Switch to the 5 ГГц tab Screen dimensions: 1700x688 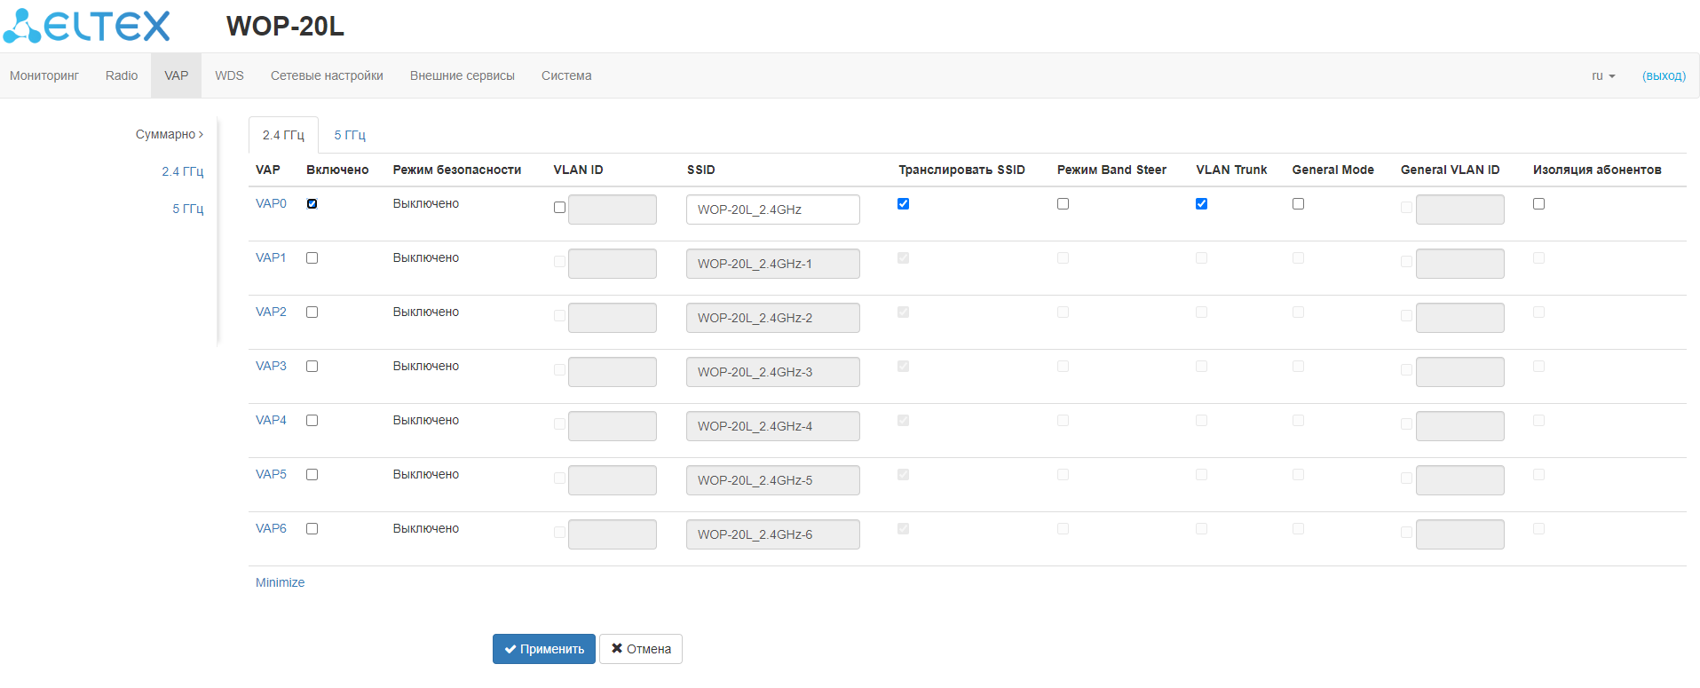click(350, 135)
